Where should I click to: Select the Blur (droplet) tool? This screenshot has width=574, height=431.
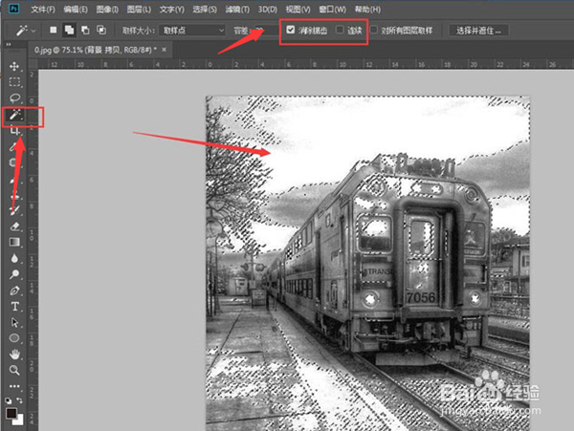[x=14, y=258]
